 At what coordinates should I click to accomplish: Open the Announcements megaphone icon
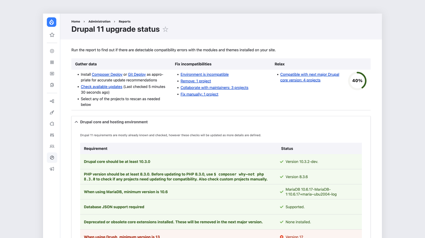tap(52, 169)
